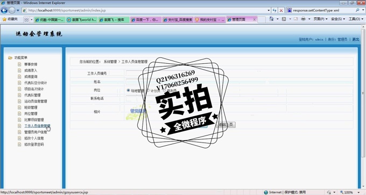The height and width of the screenshot is (195, 366).
Task: Open the Quick Tabs grid icon
Action: 26,19
